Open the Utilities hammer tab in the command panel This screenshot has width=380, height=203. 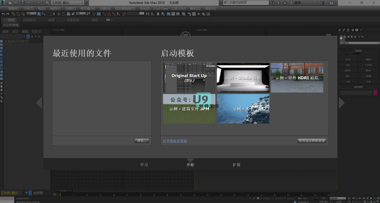361,30
